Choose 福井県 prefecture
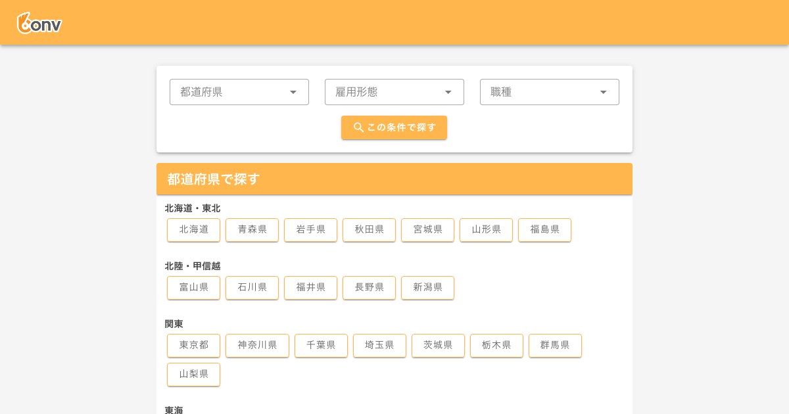 pyautogui.click(x=311, y=288)
